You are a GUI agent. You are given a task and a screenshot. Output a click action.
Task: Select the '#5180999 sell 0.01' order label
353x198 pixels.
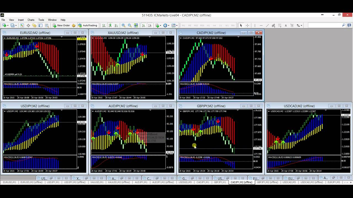[x=13, y=75]
